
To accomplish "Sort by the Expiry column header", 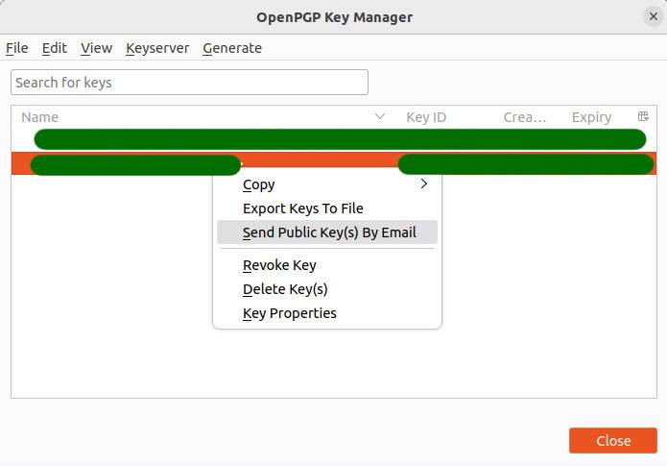I will pos(591,117).
